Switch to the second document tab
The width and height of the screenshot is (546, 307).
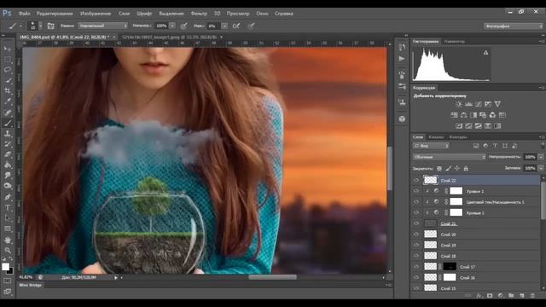coord(170,37)
